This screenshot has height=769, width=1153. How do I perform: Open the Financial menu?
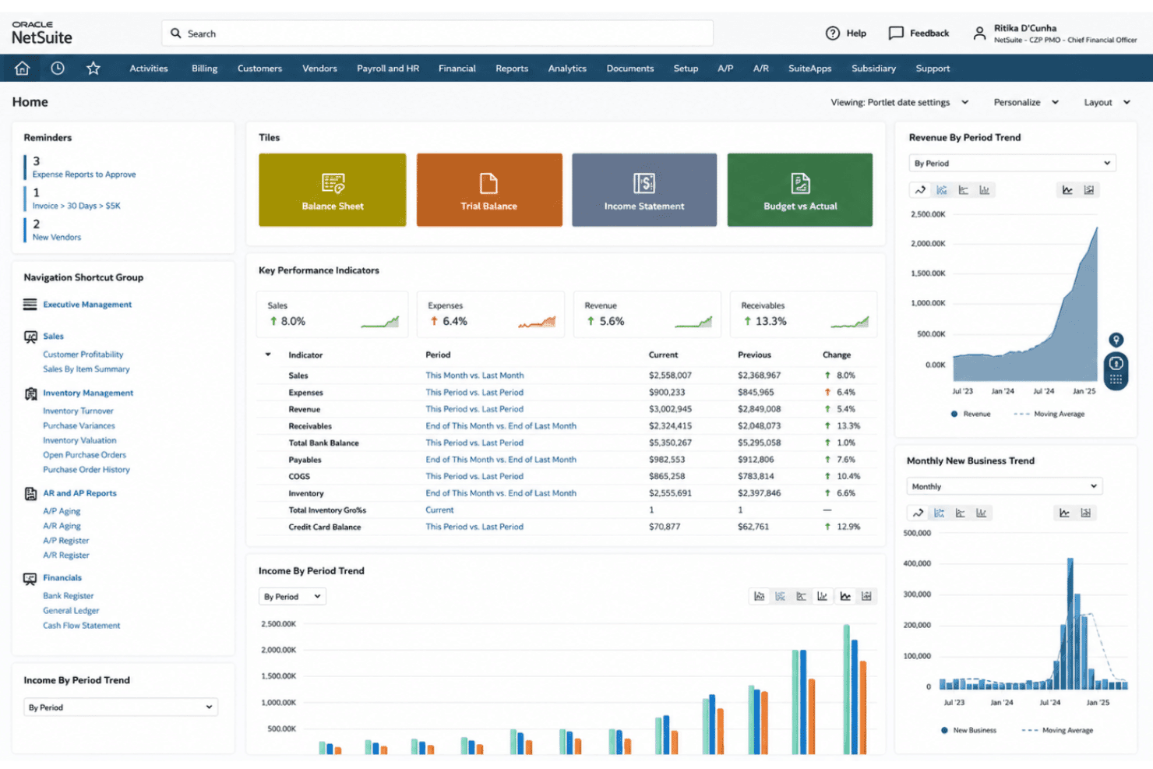point(457,69)
